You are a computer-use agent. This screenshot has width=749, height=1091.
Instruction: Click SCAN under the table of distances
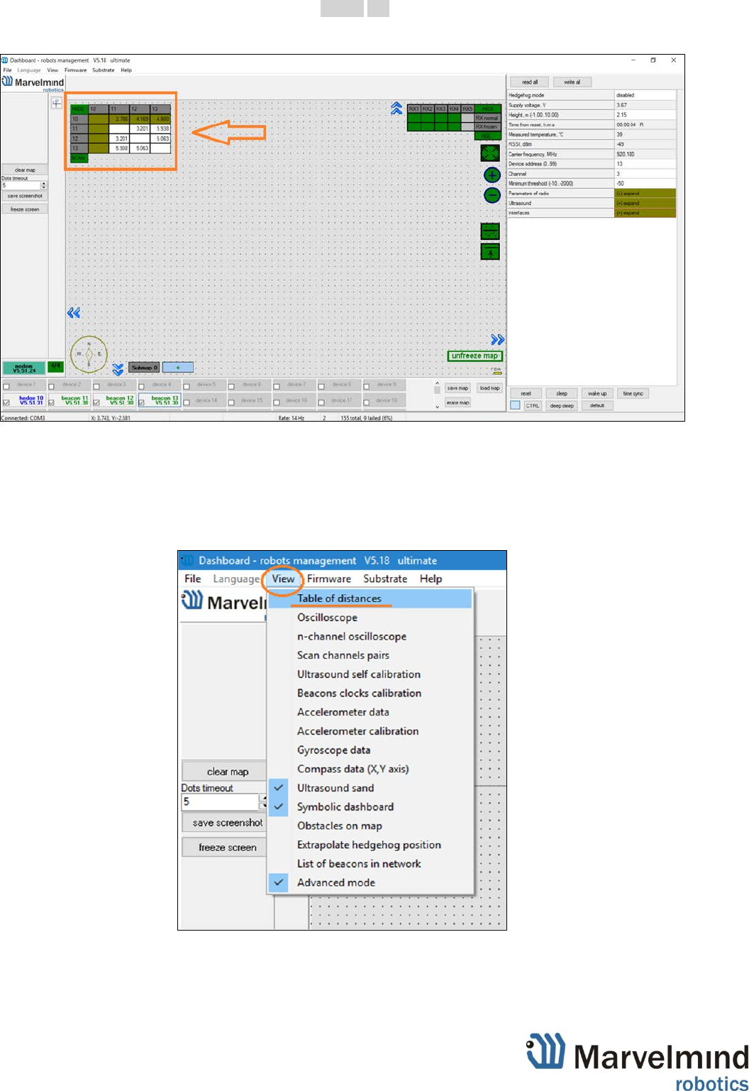[x=78, y=158]
